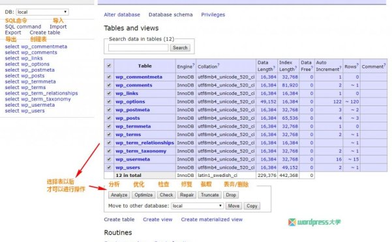Uncheck the wp_comments row checkbox
The height and width of the screenshot is (242, 392).
point(109,85)
